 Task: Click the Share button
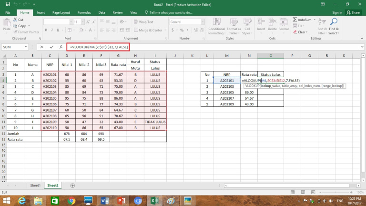(x=353, y=12)
